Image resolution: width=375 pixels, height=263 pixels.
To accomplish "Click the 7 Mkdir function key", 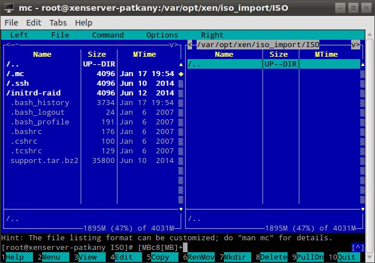I will [235, 257].
